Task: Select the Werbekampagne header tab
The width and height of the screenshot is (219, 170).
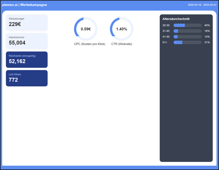Action: click(x=34, y=5)
